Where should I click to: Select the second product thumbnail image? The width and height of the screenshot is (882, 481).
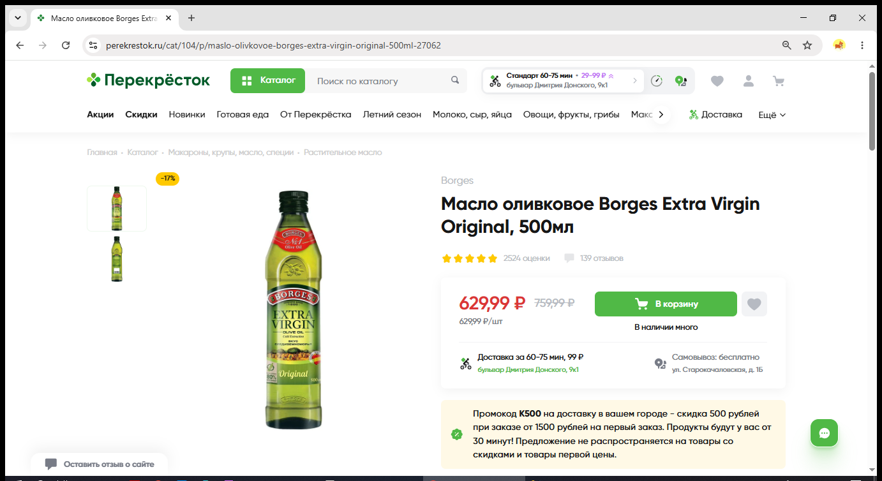pos(117,259)
